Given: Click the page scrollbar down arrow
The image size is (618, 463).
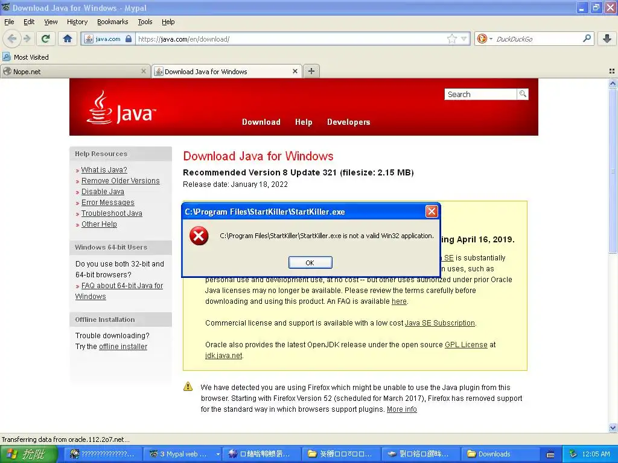Looking at the screenshot, I should click(613, 427).
